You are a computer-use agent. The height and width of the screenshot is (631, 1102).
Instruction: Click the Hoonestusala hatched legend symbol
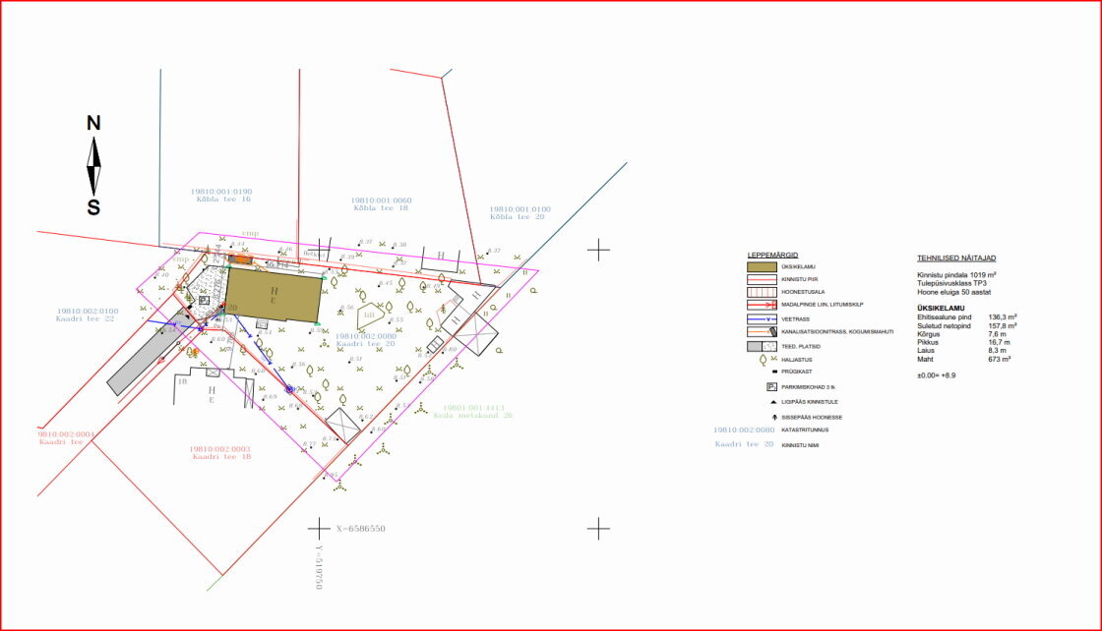point(764,292)
